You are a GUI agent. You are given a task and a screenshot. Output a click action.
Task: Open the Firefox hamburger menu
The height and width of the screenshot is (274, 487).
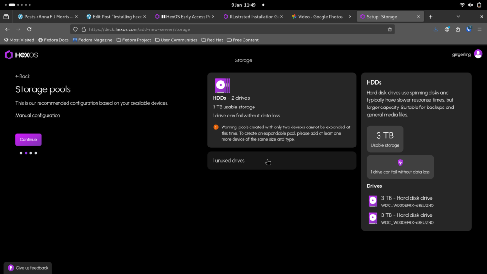(x=479, y=29)
